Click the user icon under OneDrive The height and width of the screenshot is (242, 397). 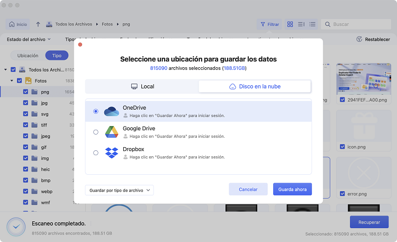(x=125, y=115)
